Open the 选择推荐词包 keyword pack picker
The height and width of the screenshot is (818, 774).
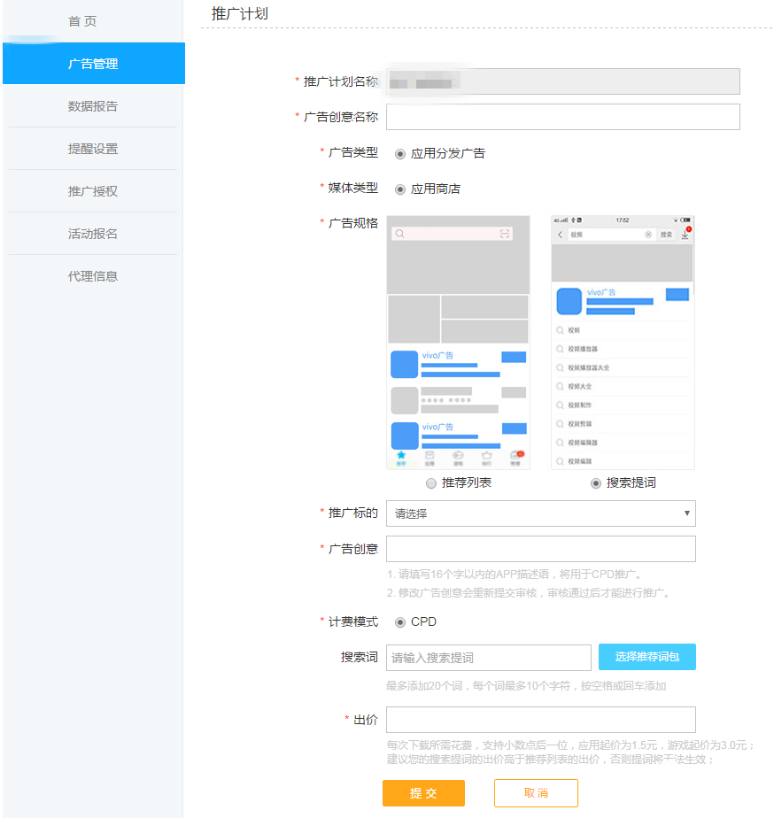point(648,657)
